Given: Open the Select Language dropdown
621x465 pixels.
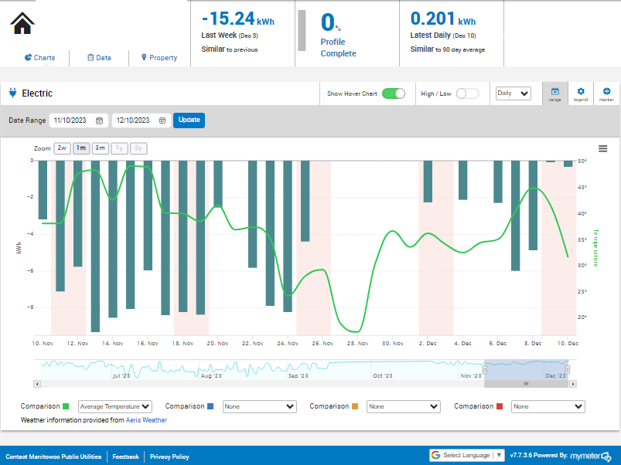Looking at the screenshot, I should click(x=467, y=456).
